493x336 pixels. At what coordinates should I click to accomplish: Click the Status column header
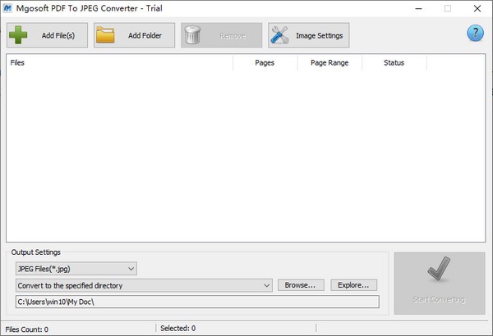coord(394,63)
